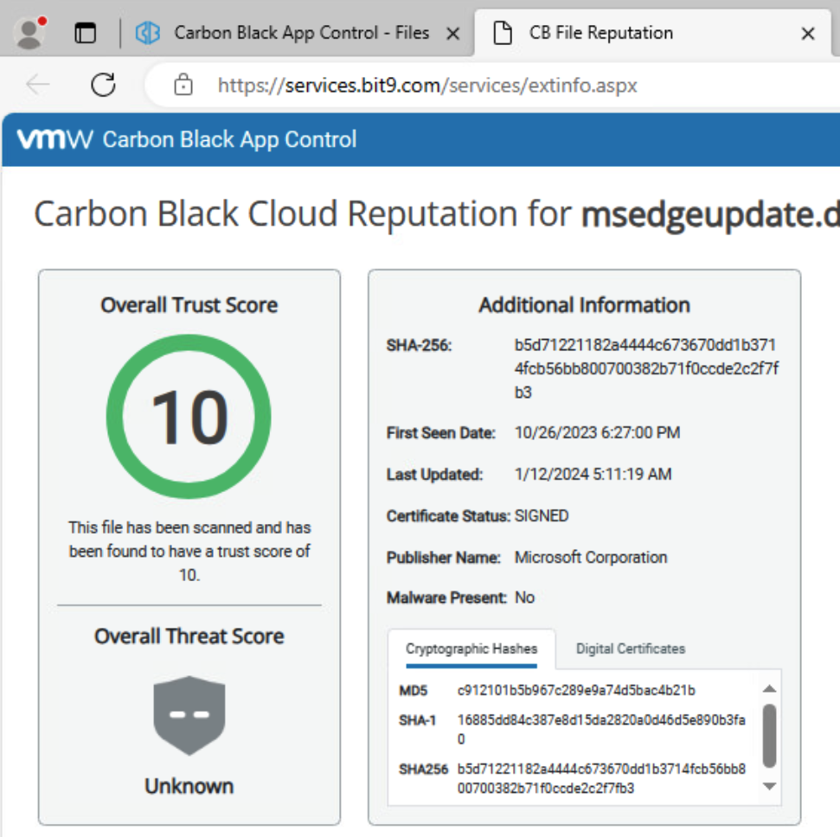The image size is (840, 837).
Task: Click the Malware Present value No
Action: (524, 597)
